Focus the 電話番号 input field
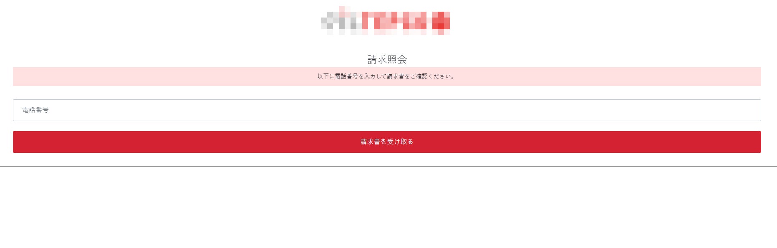This screenshot has height=248, width=777. [x=387, y=110]
